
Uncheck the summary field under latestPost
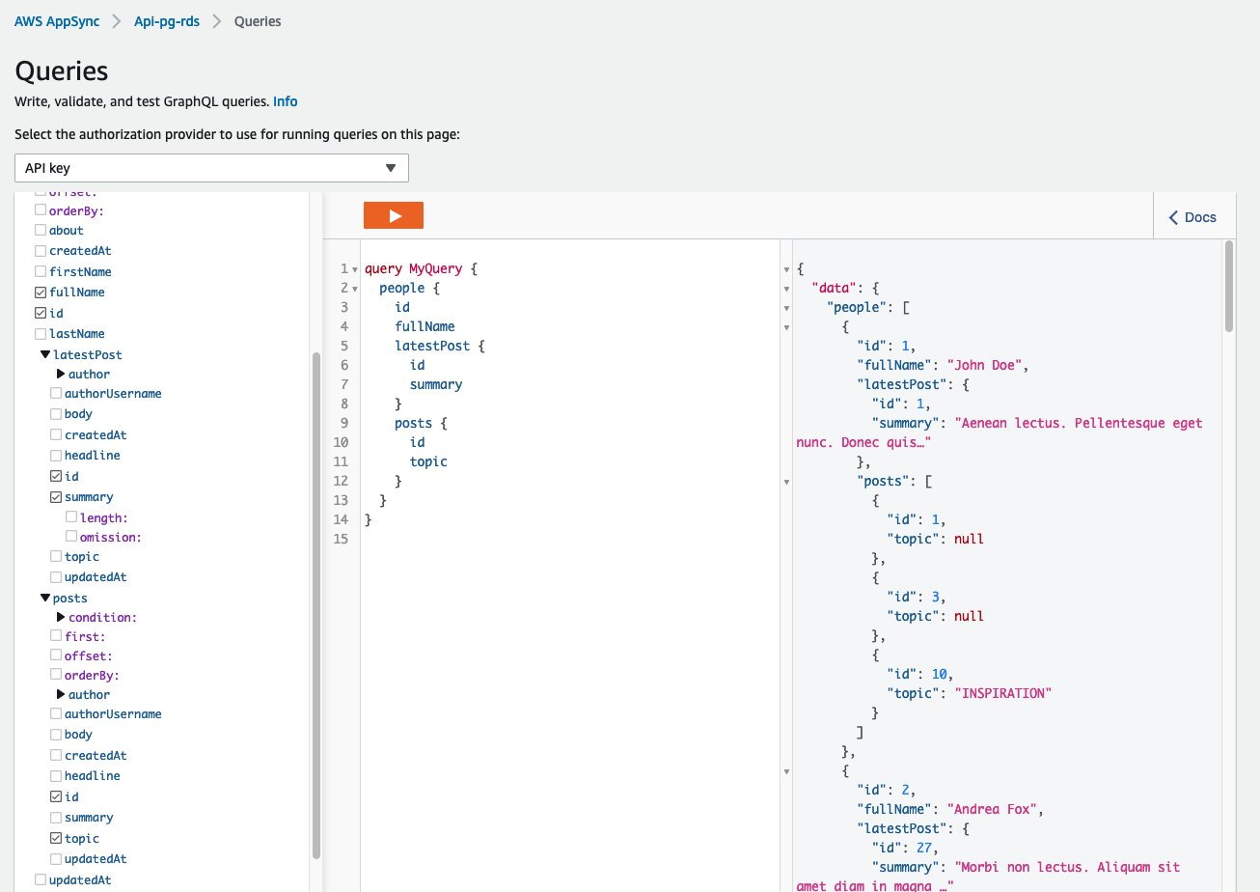56,496
